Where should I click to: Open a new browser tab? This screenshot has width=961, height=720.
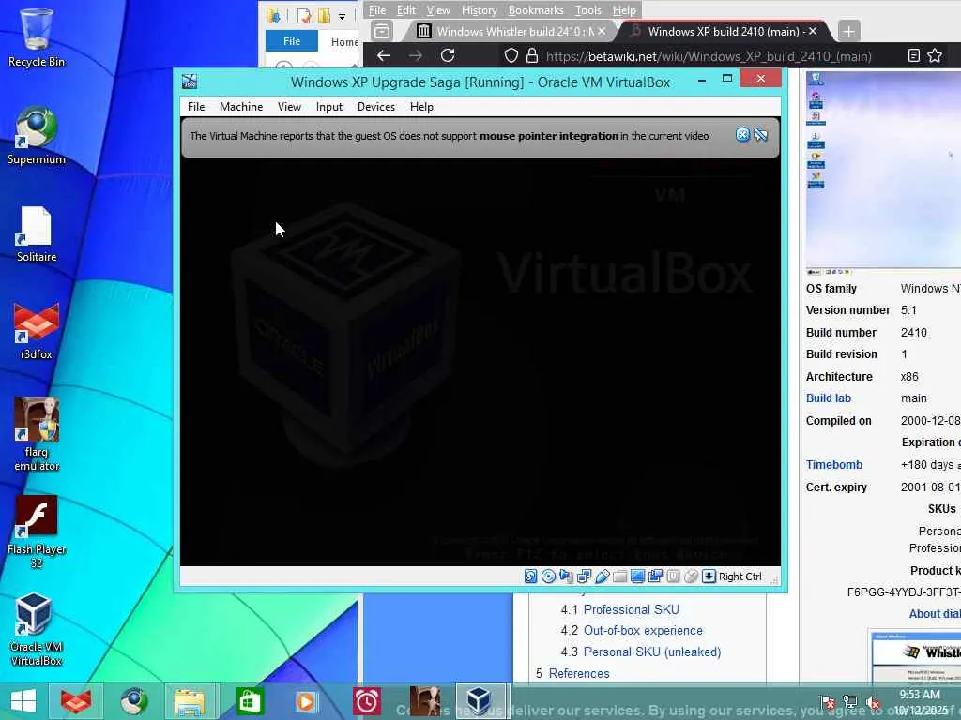pos(848,31)
